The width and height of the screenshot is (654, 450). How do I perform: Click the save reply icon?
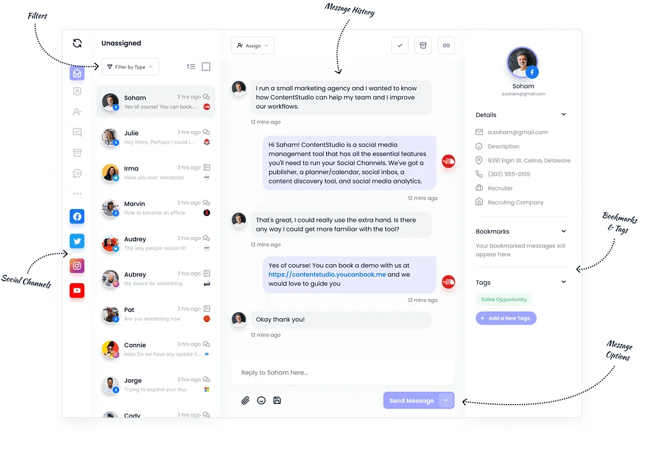[277, 400]
